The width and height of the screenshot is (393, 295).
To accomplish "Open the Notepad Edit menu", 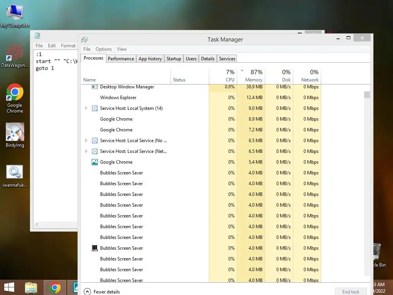I will coord(52,46).
